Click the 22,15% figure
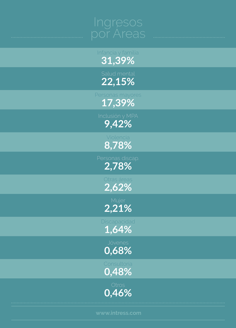The height and width of the screenshot is (328, 236). coord(118,82)
